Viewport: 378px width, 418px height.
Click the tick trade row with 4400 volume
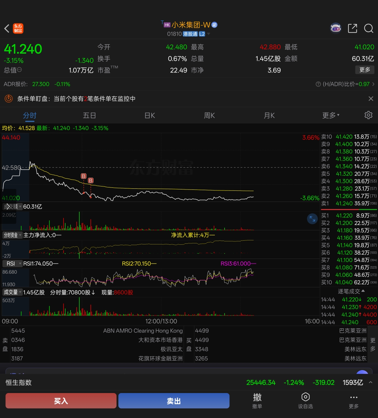click(x=349, y=315)
